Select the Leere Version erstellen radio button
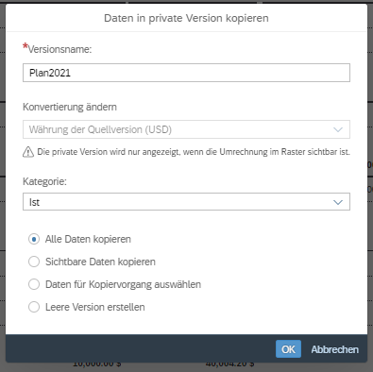 coord(34,307)
